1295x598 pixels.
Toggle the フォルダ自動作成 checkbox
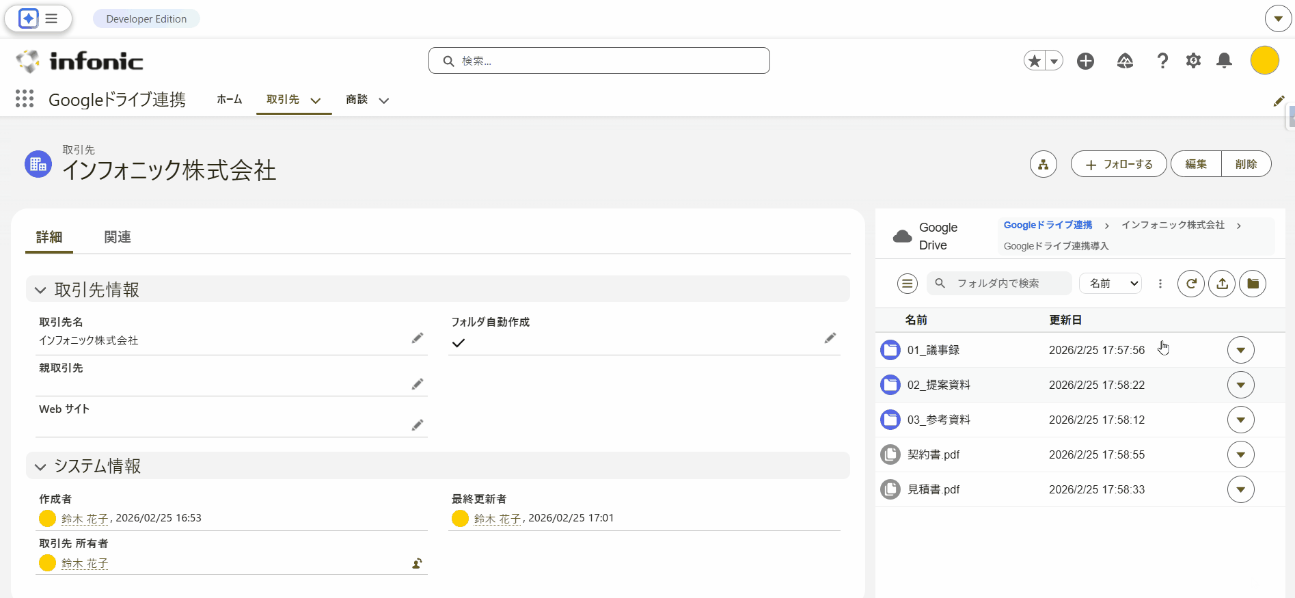click(x=459, y=343)
